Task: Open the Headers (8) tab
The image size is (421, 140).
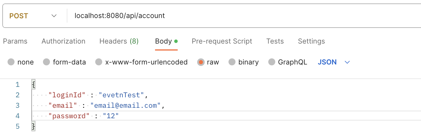Action: pyautogui.click(x=119, y=41)
